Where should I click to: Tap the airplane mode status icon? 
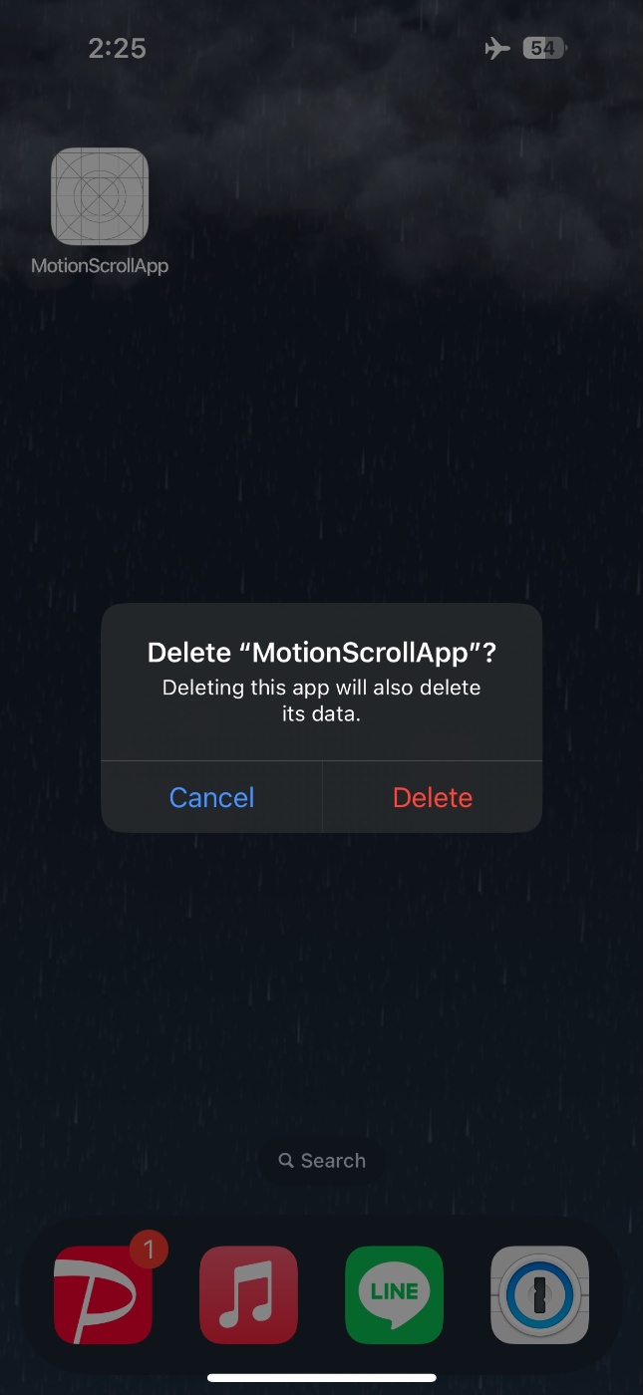pyautogui.click(x=497, y=48)
